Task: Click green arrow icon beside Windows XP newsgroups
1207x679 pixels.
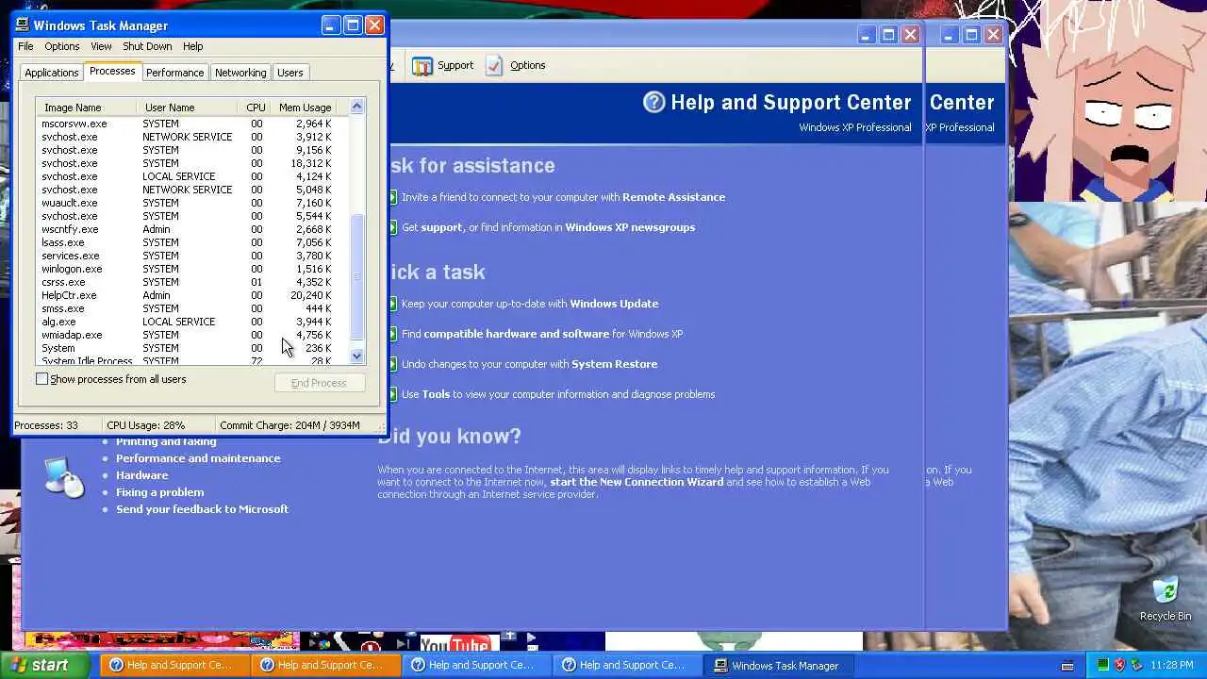Action: pyautogui.click(x=393, y=227)
